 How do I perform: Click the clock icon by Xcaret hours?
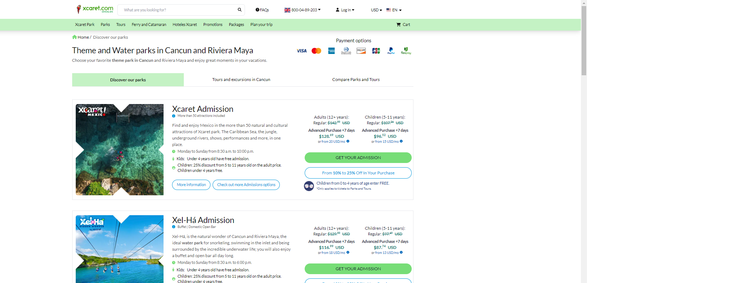[174, 152]
